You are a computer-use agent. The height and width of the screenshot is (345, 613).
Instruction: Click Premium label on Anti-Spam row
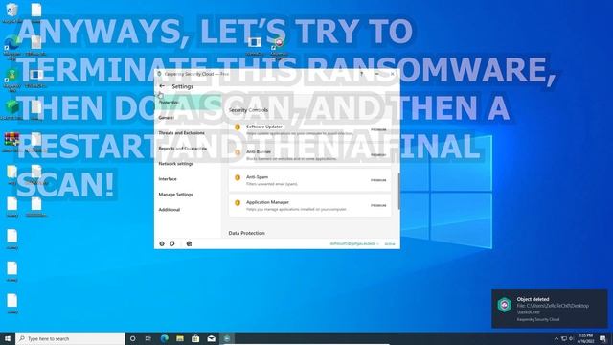(378, 180)
